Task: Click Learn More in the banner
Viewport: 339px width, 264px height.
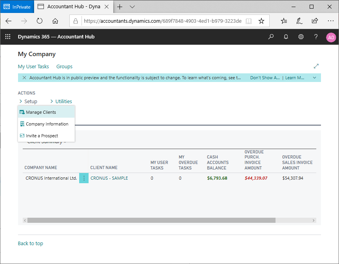Action: click(x=295, y=78)
